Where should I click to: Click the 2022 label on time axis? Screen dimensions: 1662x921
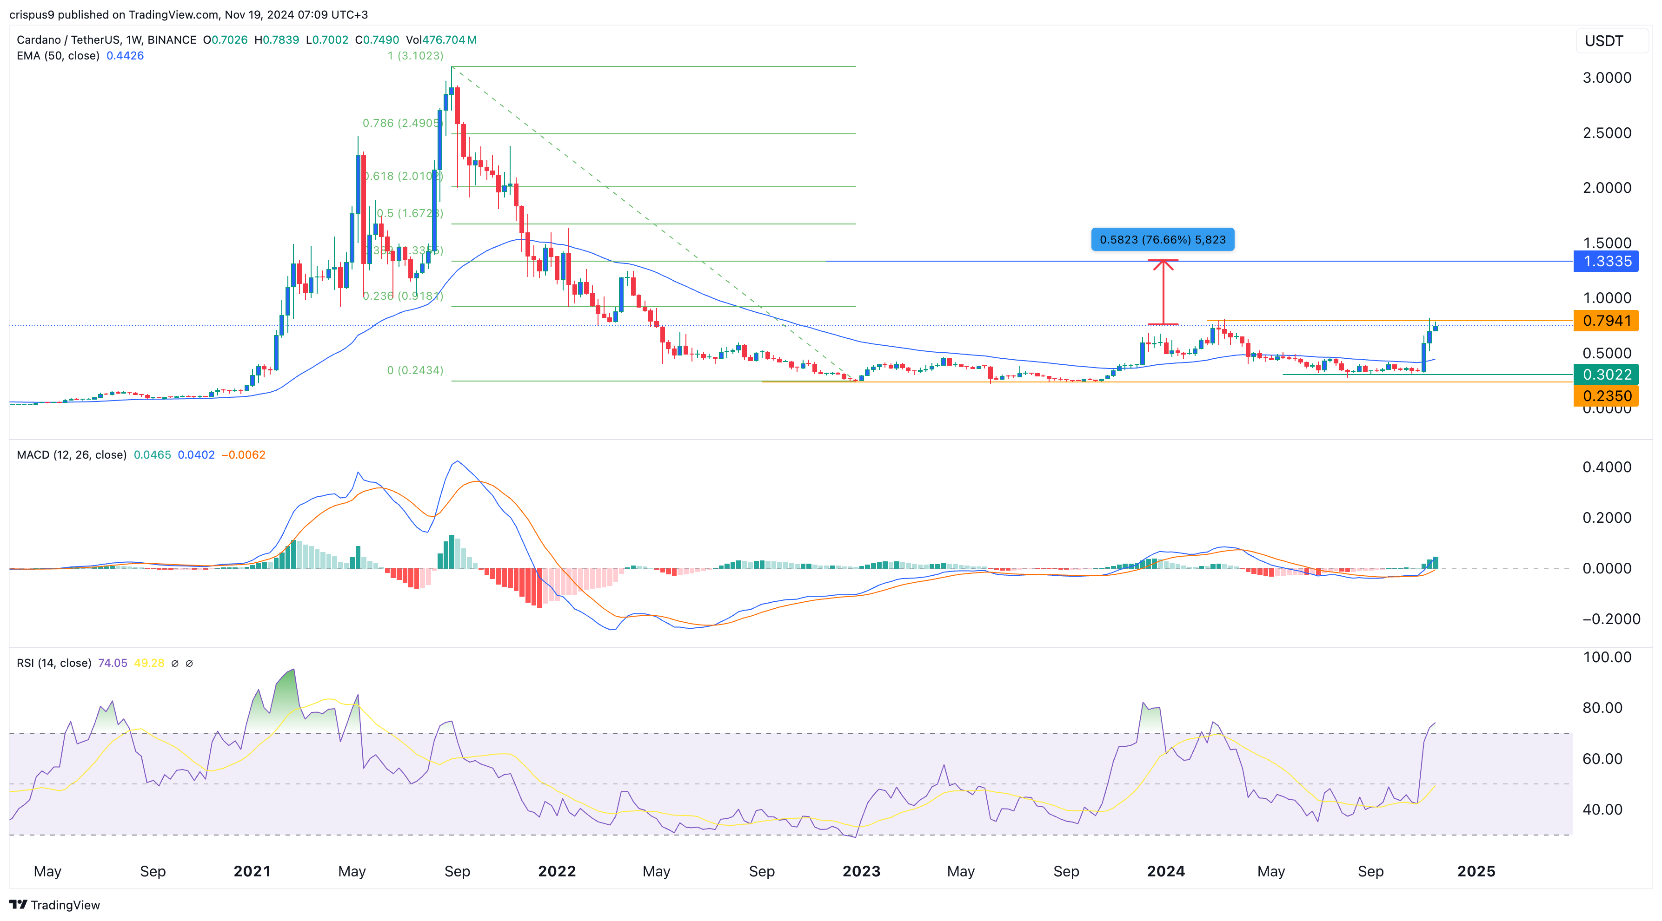coord(557,871)
